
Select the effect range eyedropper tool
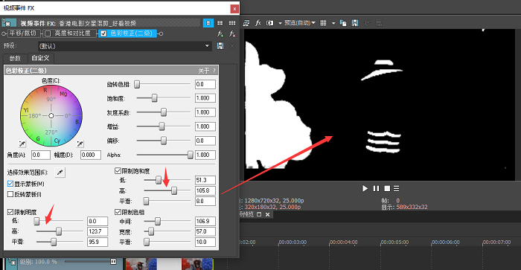point(60,173)
